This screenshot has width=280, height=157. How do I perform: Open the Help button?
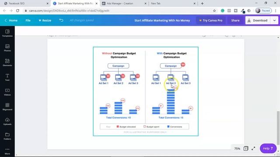click(x=268, y=148)
